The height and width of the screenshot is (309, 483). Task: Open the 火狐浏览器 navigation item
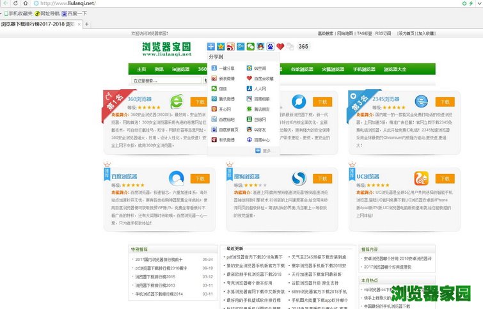click(x=333, y=69)
